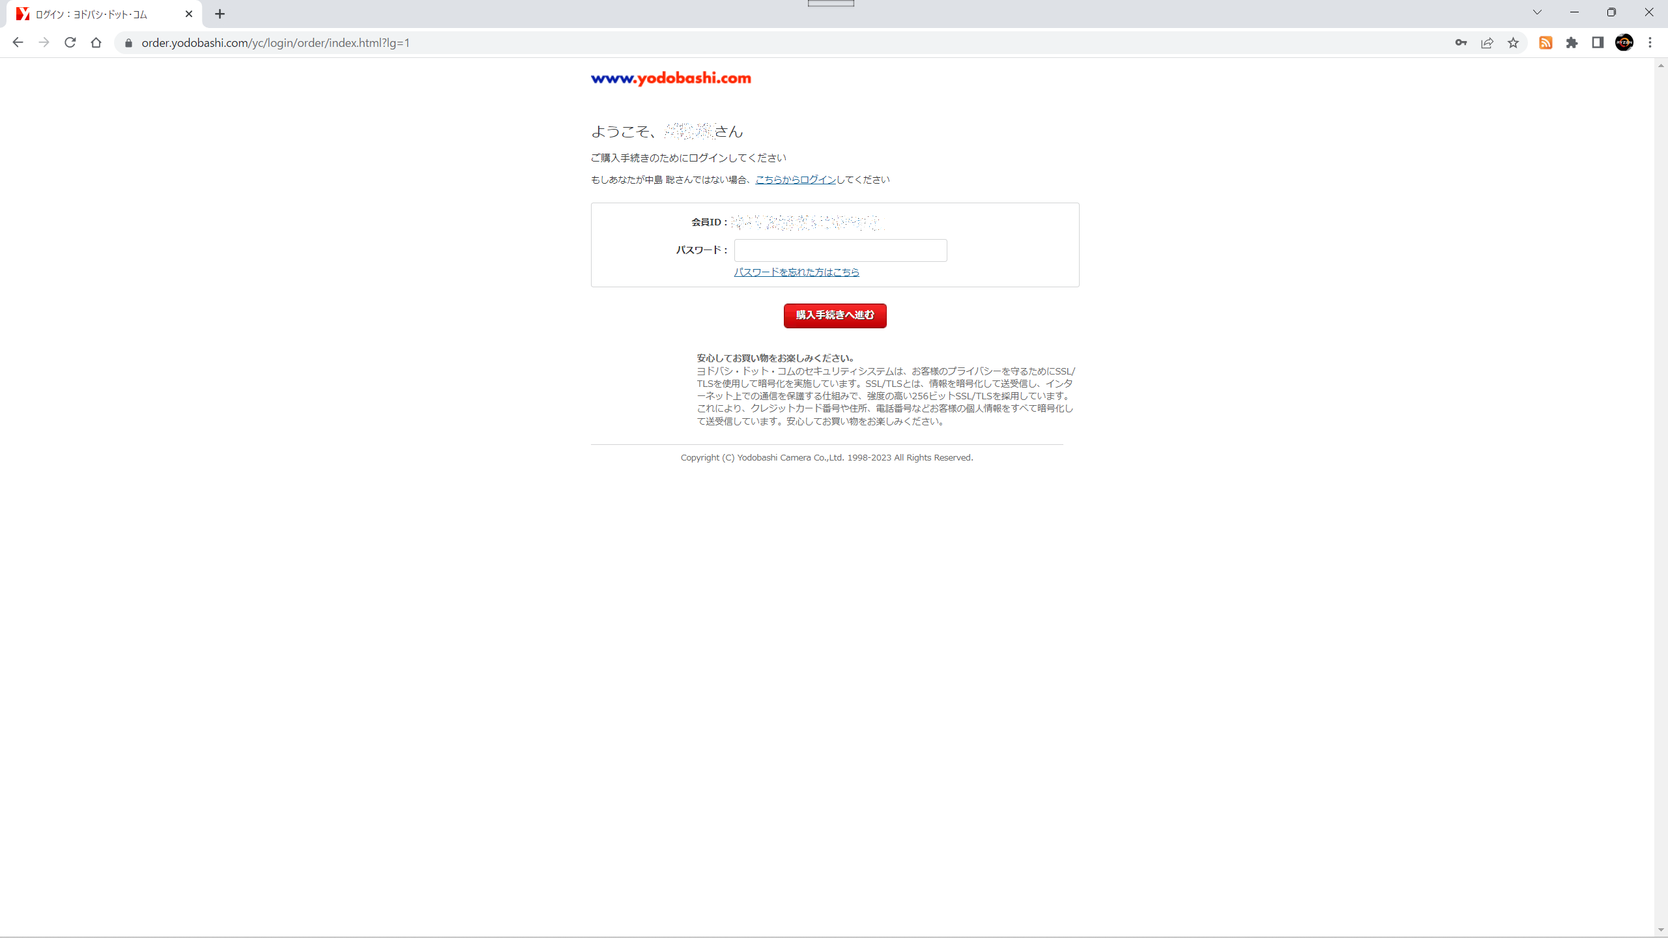Reload the Yodobashi login page
The image size is (1668, 938).
70,42
